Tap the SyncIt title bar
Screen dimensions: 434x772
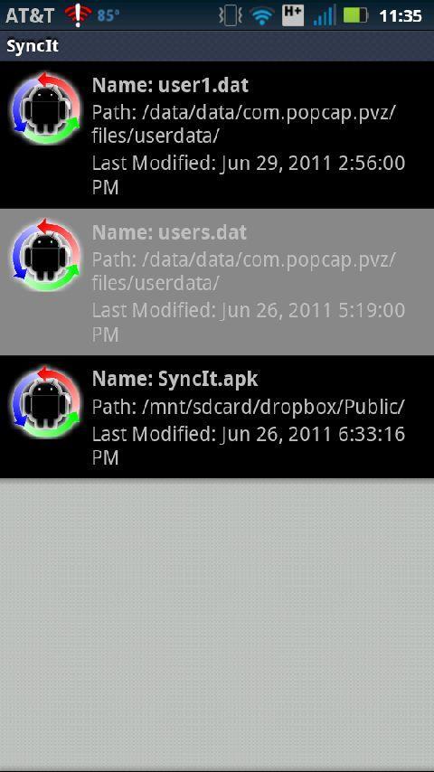point(217,46)
